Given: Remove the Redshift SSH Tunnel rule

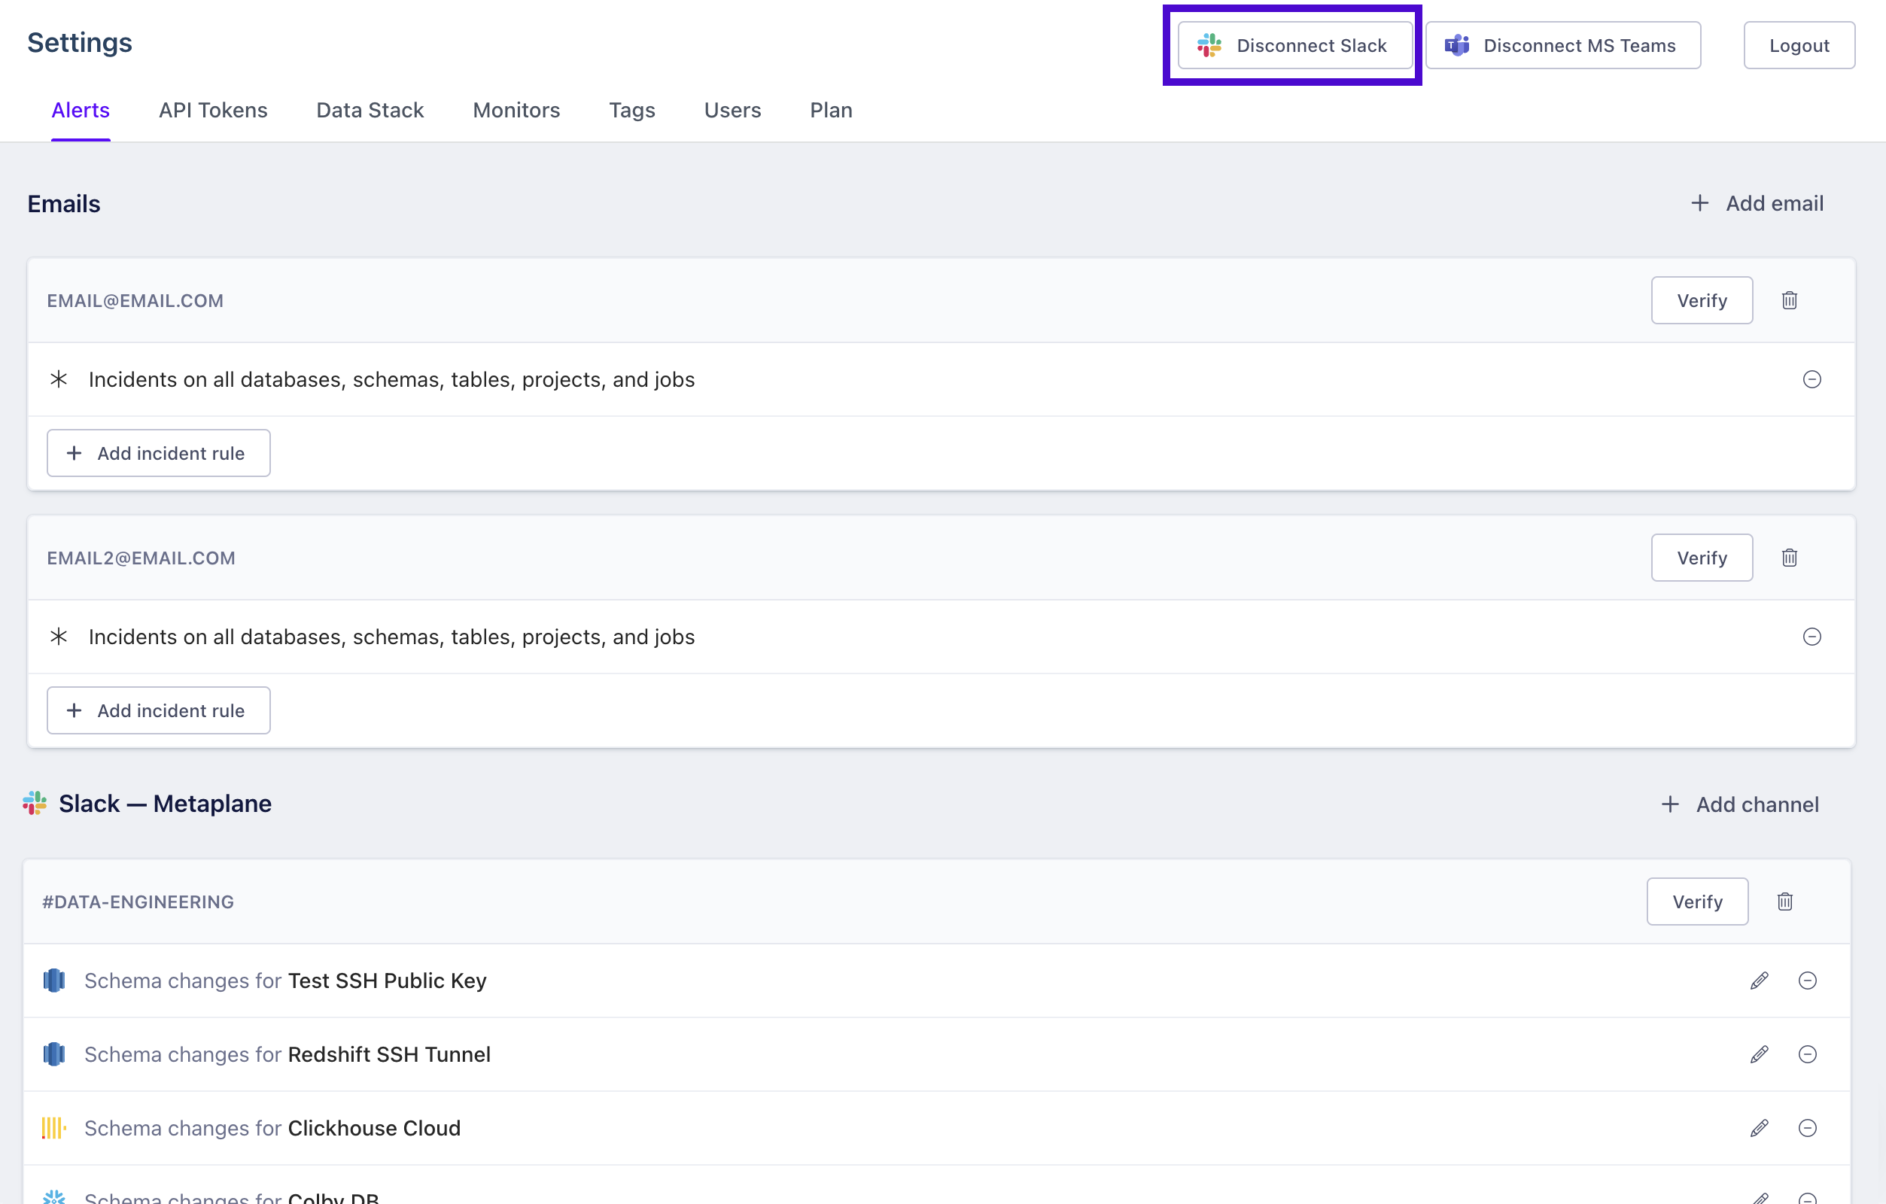Looking at the screenshot, I should point(1807,1054).
